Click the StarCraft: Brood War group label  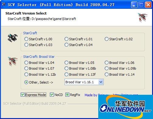click(39, 57)
